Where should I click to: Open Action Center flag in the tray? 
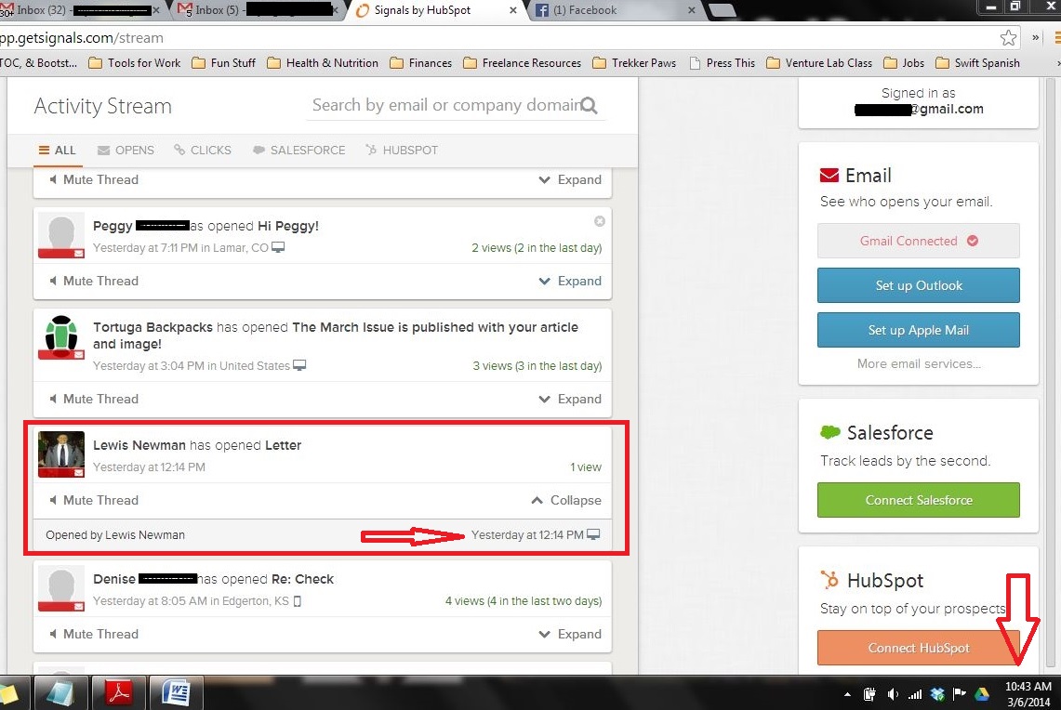[959, 694]
